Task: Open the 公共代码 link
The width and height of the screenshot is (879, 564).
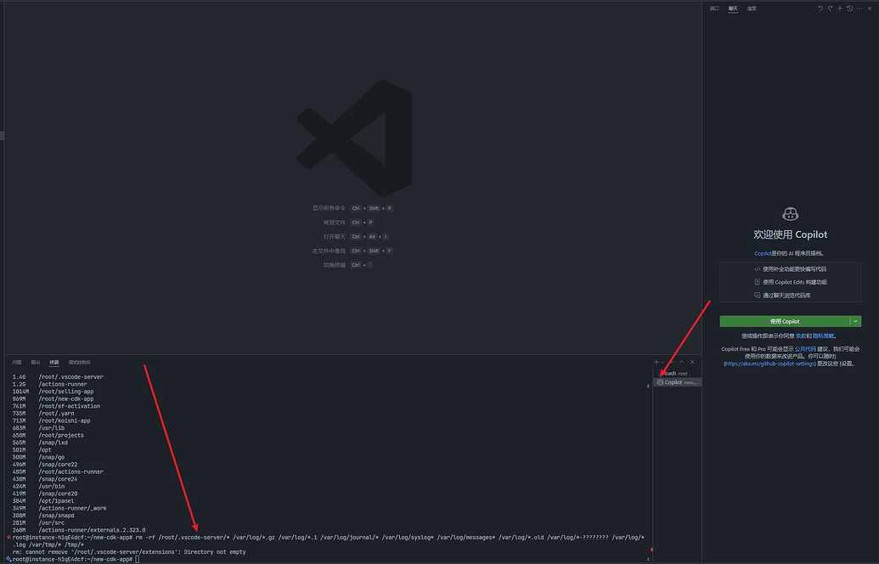Action: (805, 349)
